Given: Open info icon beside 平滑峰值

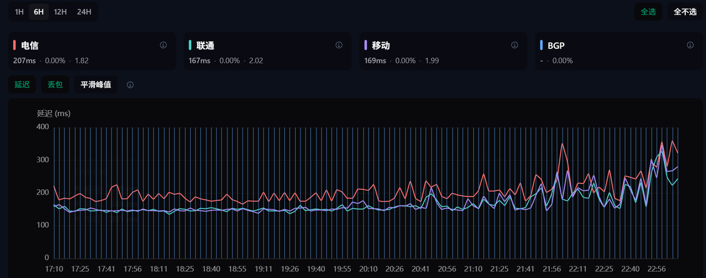Looking at the screenshot, I should (130, 85).
